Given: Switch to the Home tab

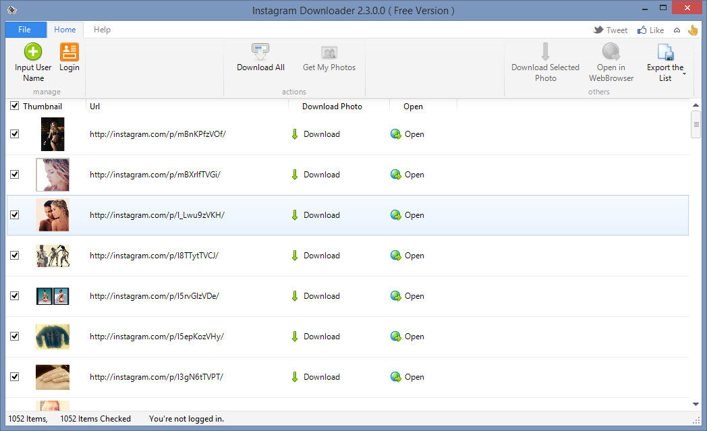Looking at the screenshot, I should click(65, 29).
